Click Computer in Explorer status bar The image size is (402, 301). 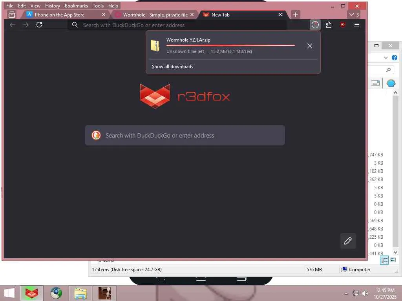[356, 270]
